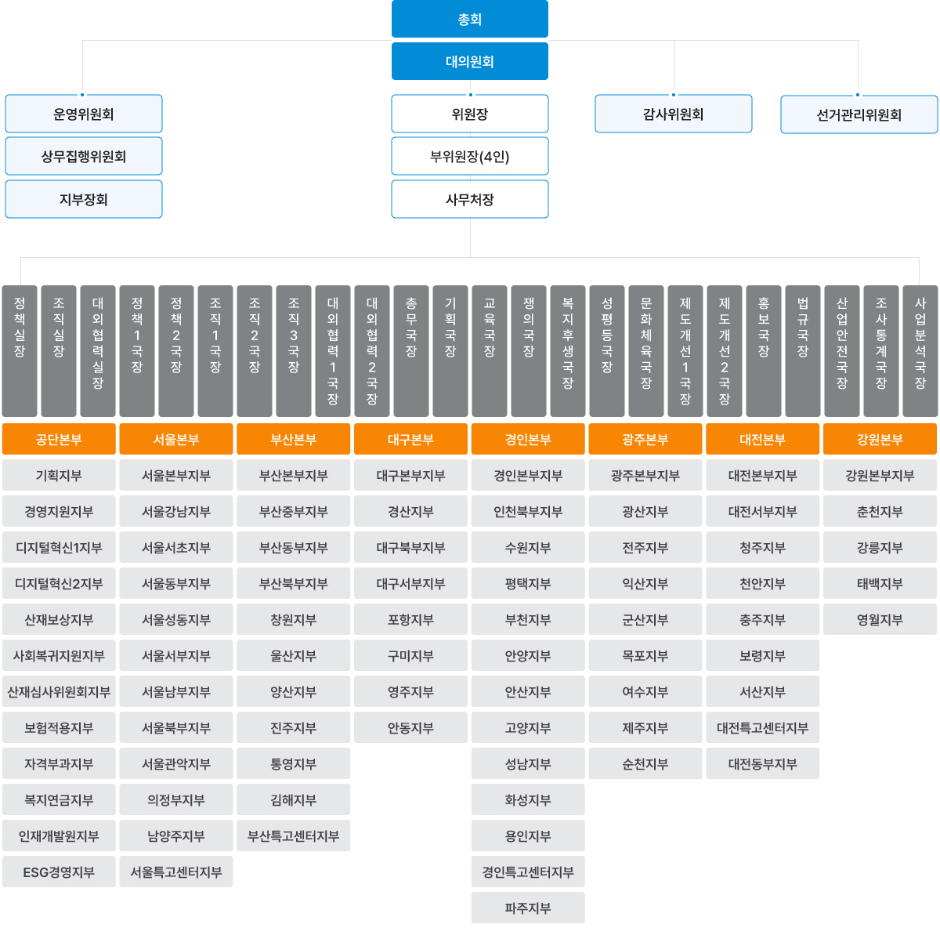This screenshot has width=940, height=928.
Task: Click the 대전본부 orange header
Action: point(763,439)
